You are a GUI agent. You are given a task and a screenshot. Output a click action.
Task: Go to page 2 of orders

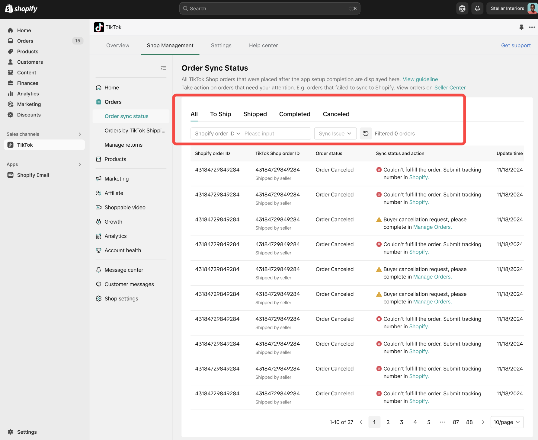(388, 422)
